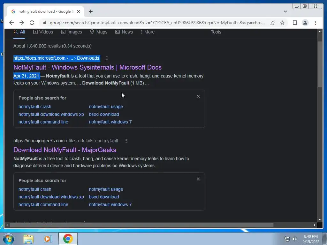327x245 pixels.
Task: Launch Windows Media Player from taskbar
Action: coord(48,239)
